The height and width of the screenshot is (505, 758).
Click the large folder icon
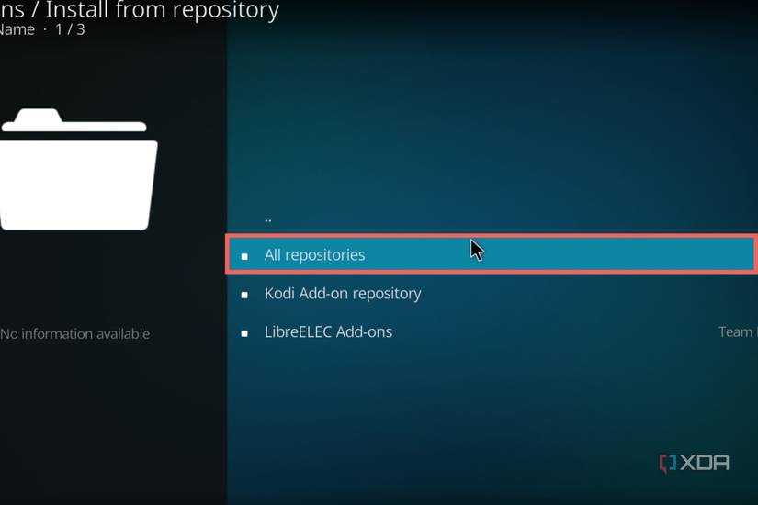(78, 170)
